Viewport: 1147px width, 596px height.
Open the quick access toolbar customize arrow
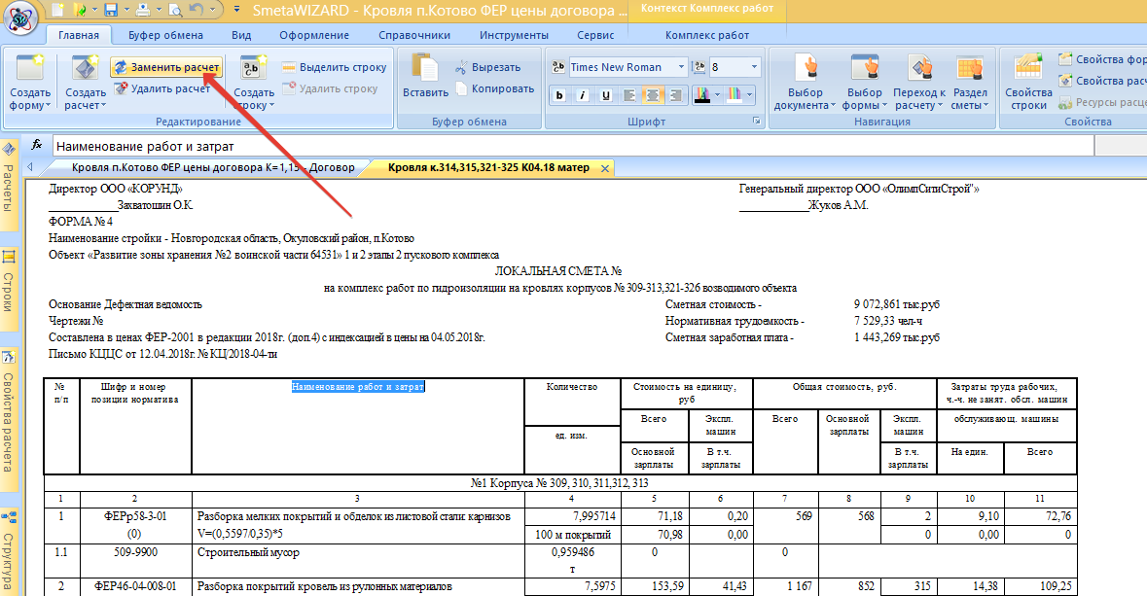pos(236,11)
